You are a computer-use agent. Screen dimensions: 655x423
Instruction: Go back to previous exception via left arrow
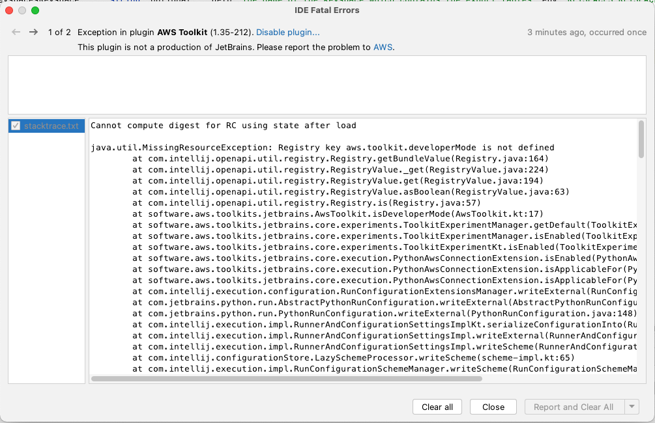pos(15,32)
